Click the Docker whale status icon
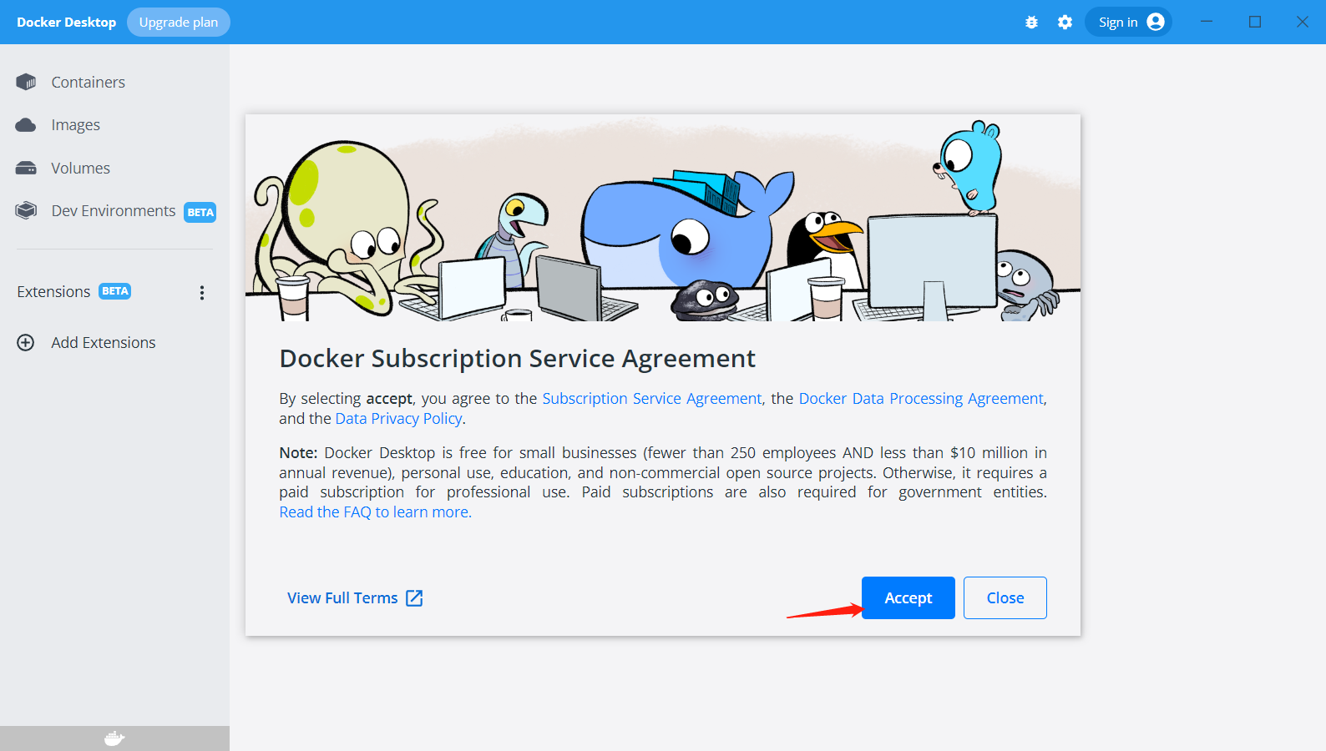This screenshot has height=751, width=1326. 114,738
